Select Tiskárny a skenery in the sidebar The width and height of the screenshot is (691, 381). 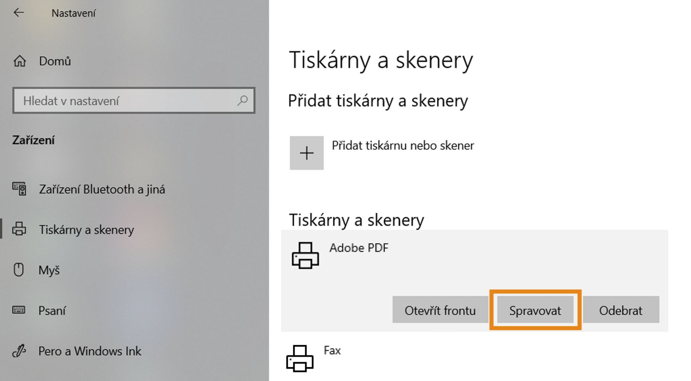point(87,229)
